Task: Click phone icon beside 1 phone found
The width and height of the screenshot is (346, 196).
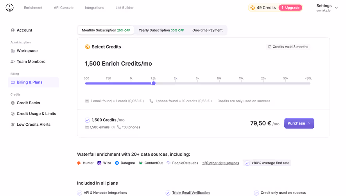Action: 151,101
